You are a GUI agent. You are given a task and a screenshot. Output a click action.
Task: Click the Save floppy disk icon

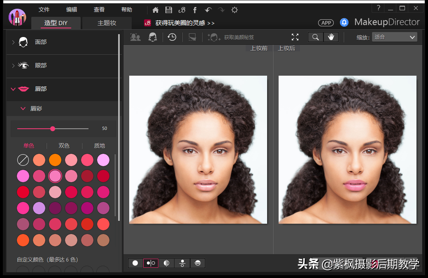(x=168, y=10)
